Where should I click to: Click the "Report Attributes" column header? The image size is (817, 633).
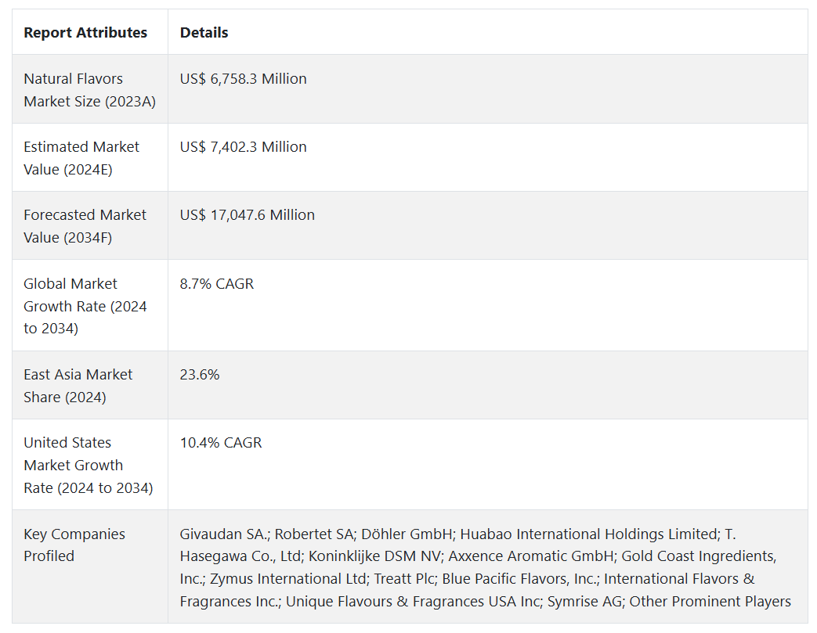click(85, 33)
